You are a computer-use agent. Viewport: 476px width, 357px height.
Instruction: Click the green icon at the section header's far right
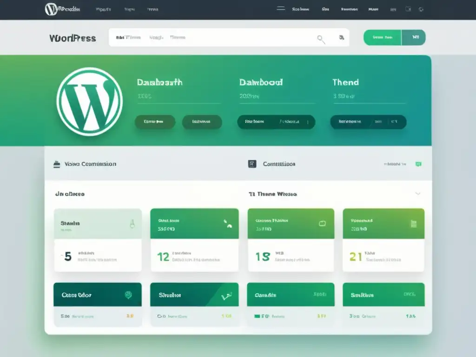pyautogui.click(x=418, y=164)
